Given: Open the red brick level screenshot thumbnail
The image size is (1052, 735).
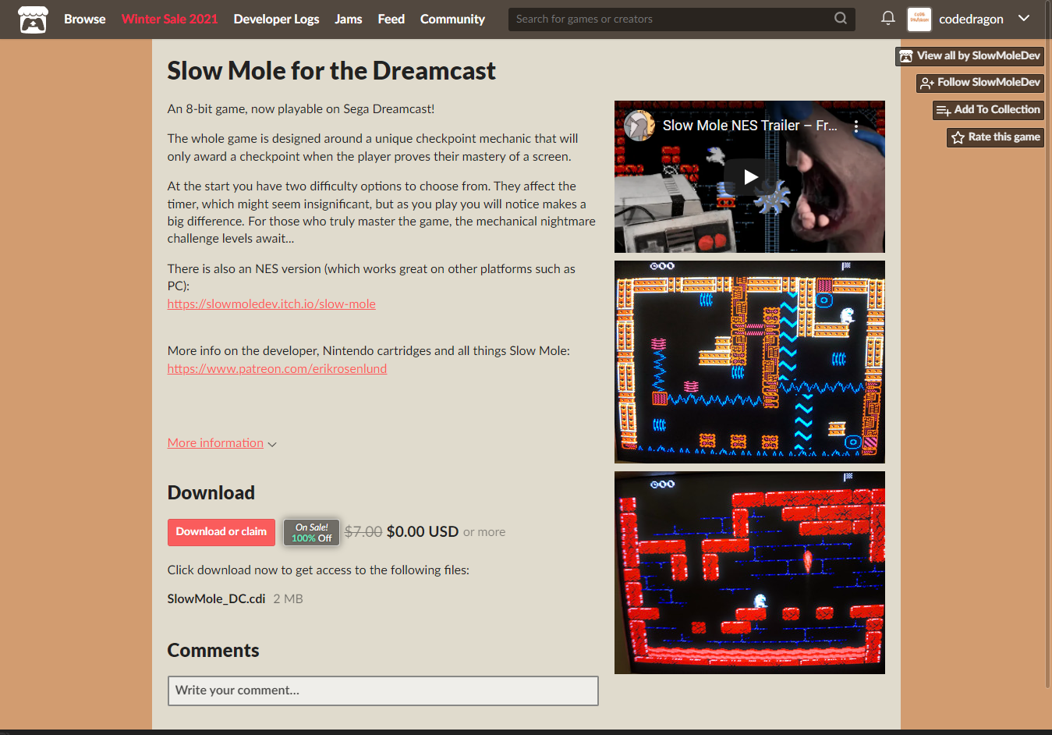Looking at the screenshot, I should click(749, 573).
